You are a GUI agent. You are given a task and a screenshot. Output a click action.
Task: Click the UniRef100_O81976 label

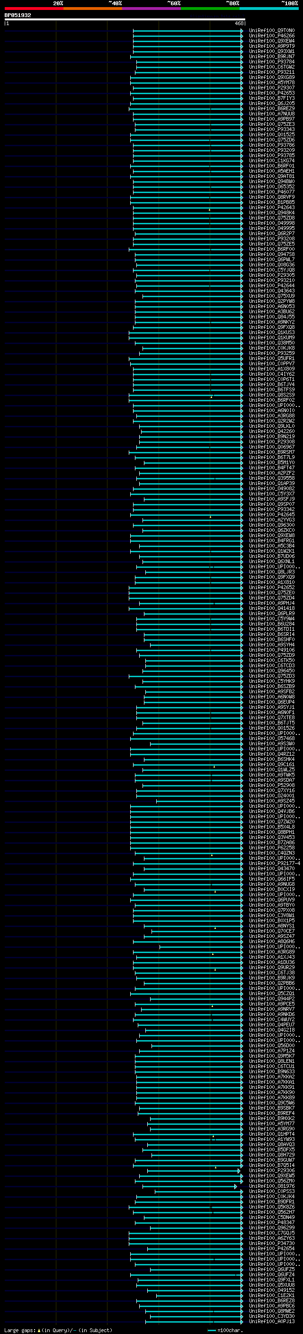coord(271,1186)
